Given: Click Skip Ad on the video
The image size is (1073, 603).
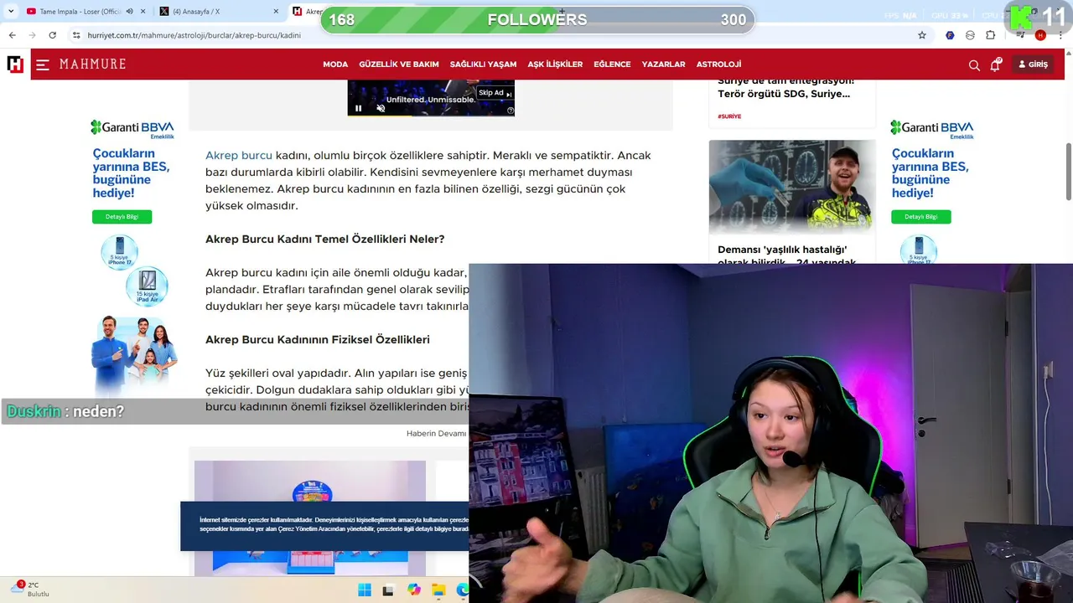Looking at the screenshot, I should pyautogui.click(x=495, y=93).
